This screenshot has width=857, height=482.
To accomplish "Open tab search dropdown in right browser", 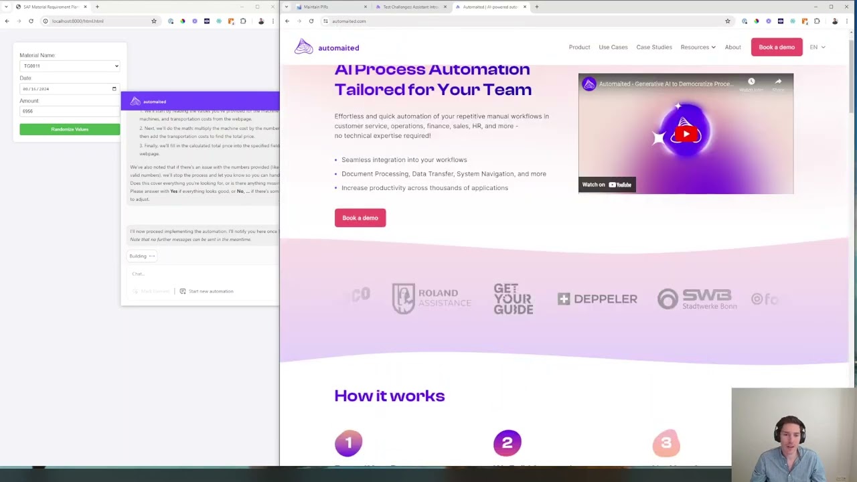I will click(287, 7).
